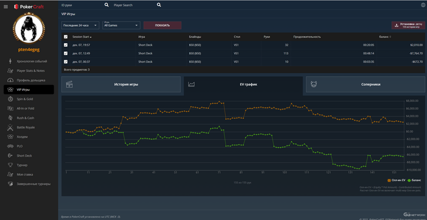Open the All Games dropdown
Image resolution: width=427 pixels, height=220 pixels.
tap(121, 25)
